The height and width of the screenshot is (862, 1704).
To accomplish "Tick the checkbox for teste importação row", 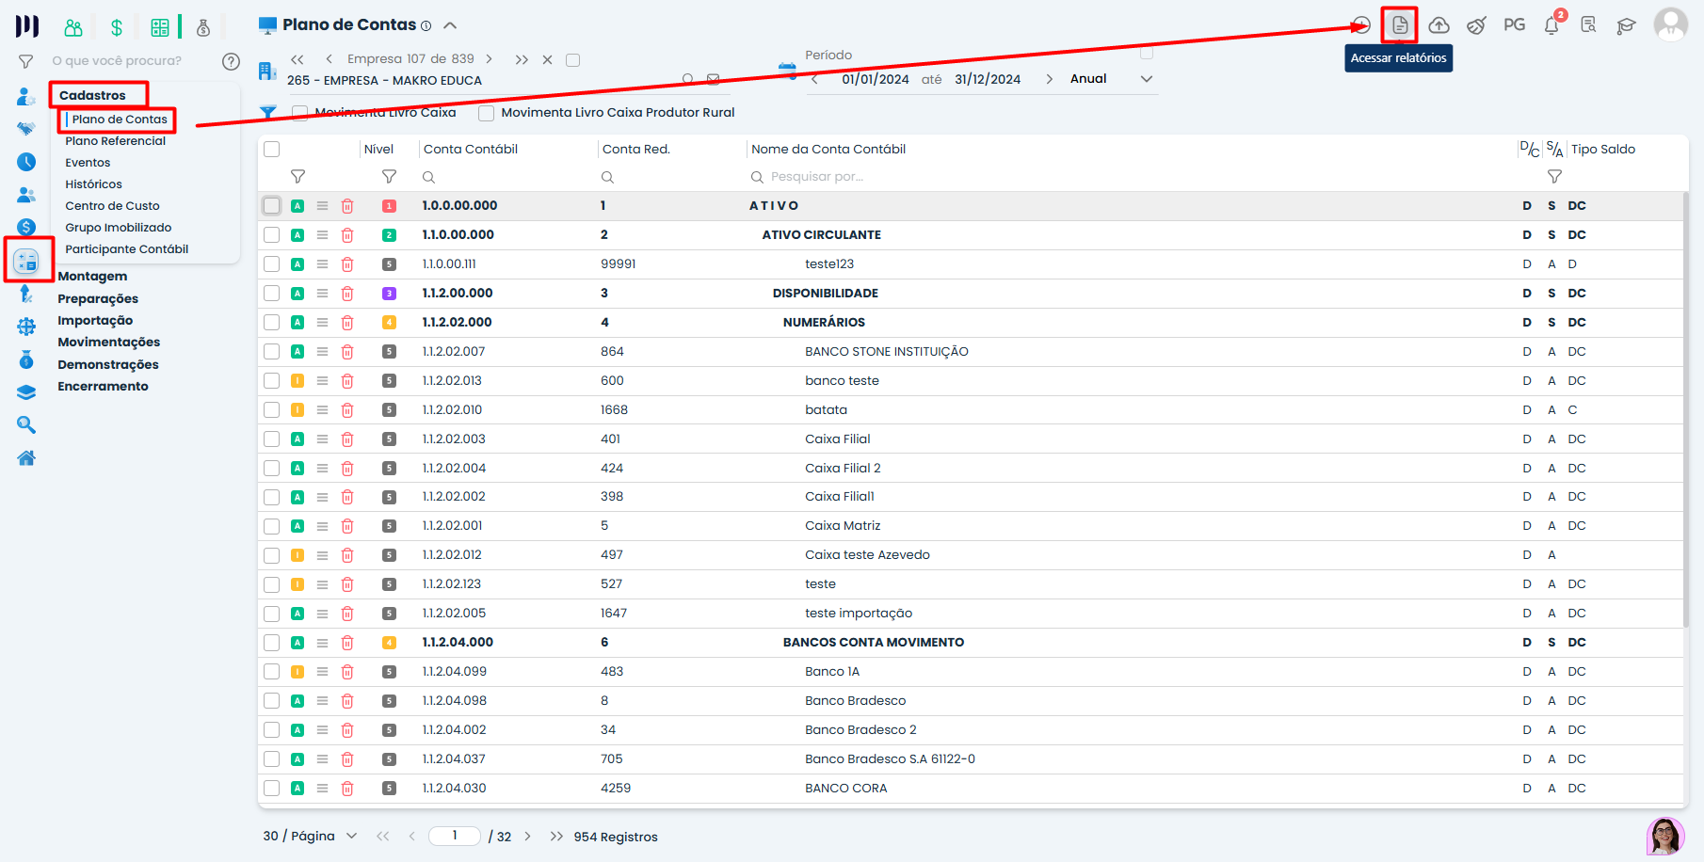I will click(x=272, y=614).
